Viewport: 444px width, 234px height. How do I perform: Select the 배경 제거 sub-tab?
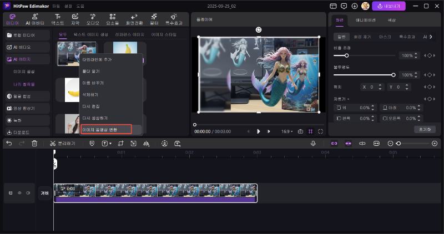click(x=362, y=37)
